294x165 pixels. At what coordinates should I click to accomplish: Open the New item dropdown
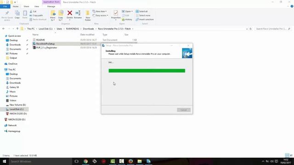pyautogui.click(x=100, y=11)
